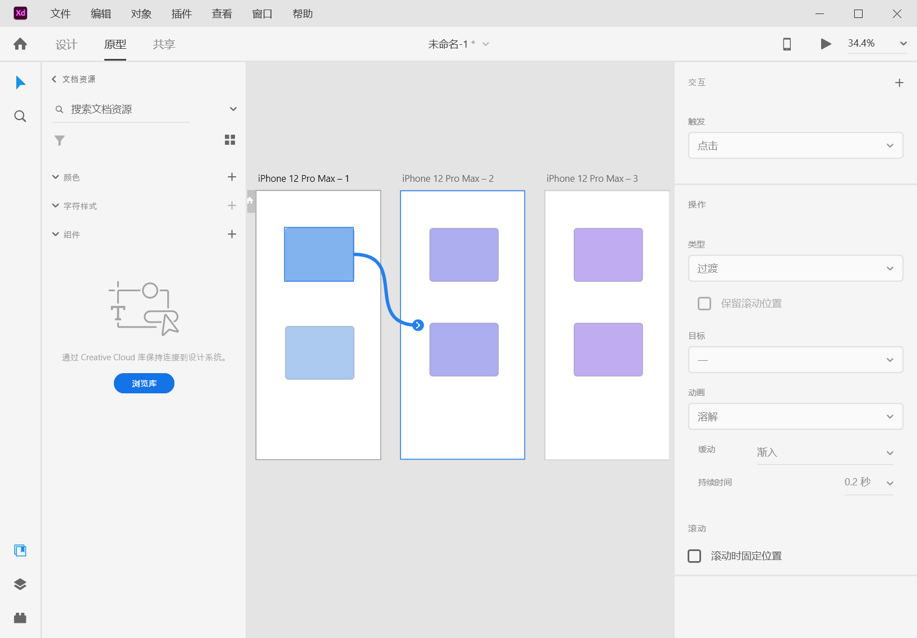This screenshot has height=638, width=917.
Task: Open the 插件 menu
Action: click(182, 13)
